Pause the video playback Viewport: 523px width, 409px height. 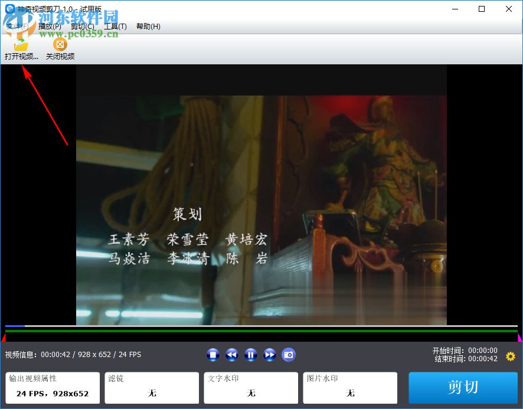click(x=251, y=355)
